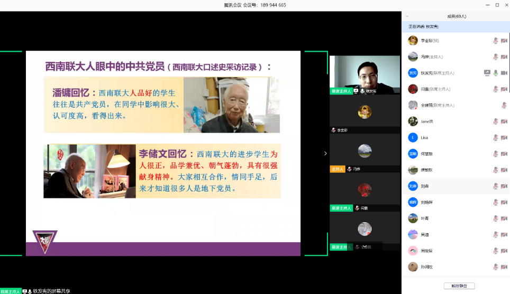
Task: Click Lisa's camera-off icon
Action: coord(504,138)
